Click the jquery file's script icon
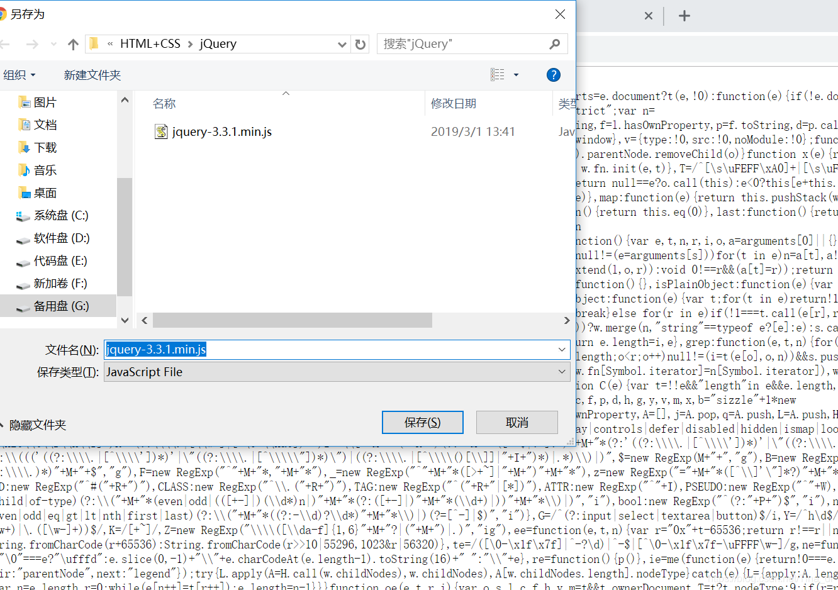This screenshot has height=590, width=838. coord(161,131)
